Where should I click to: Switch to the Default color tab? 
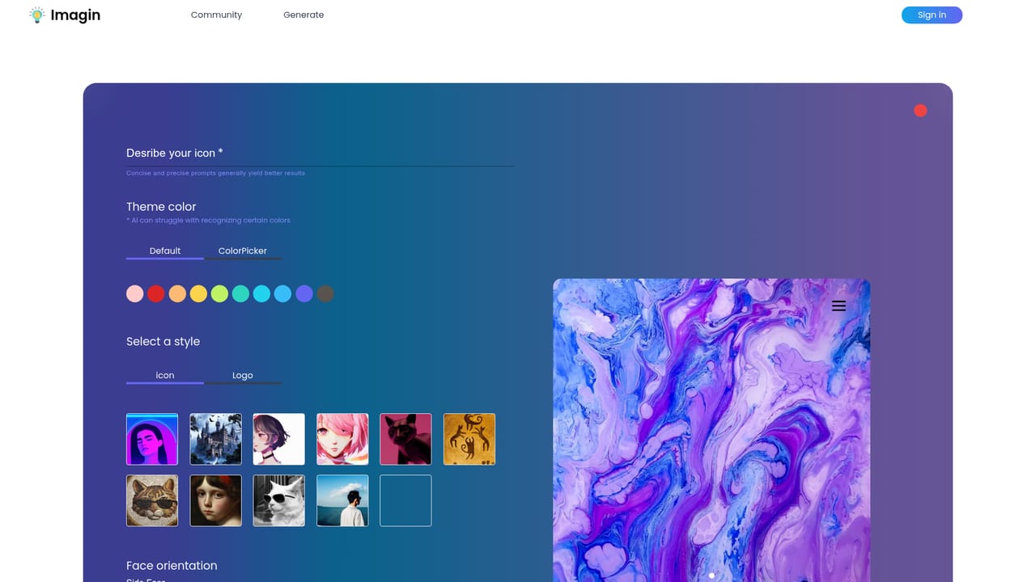[x=165, y=251]
